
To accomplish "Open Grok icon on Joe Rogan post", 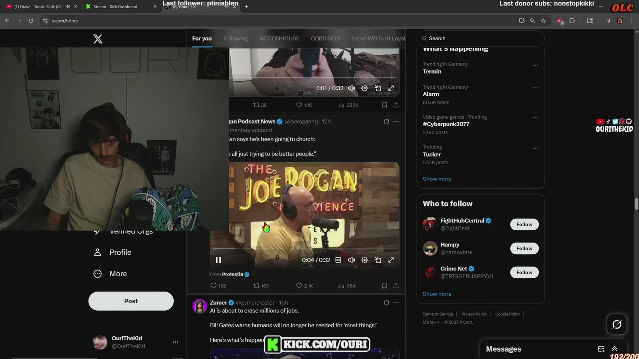I will [386, 121].
